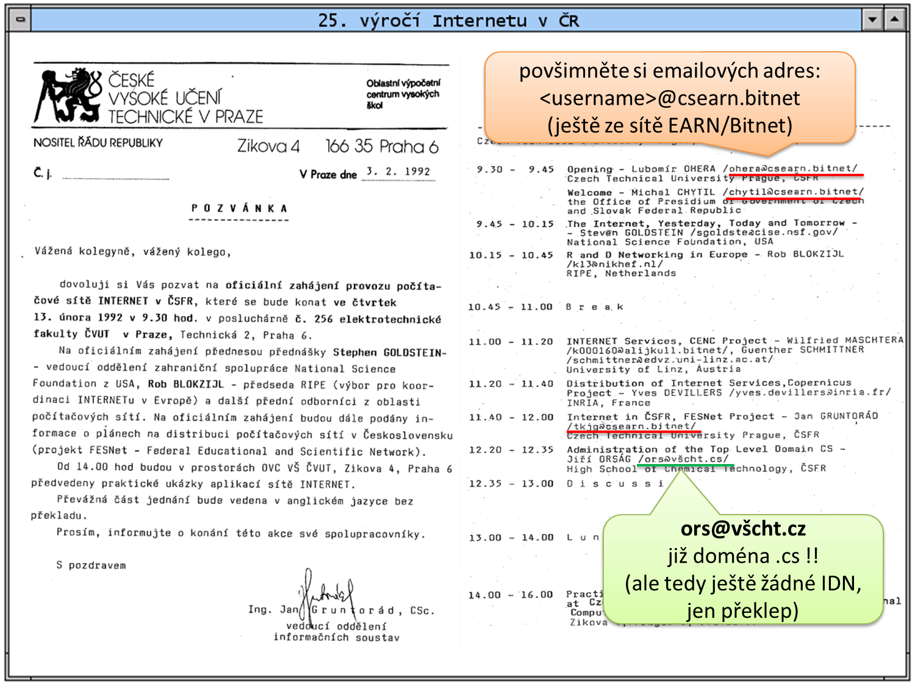Click "vedoucí oddělení informačních soustav" text
915x686 pixels.
pyautogui.click(x=337, y=632)
